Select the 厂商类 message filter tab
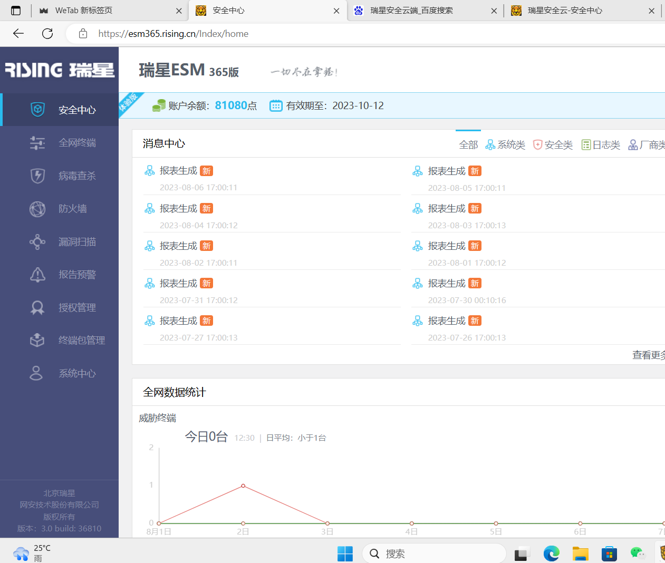The width and height of the screenshot is (665, 563). (x=647, y=145)
